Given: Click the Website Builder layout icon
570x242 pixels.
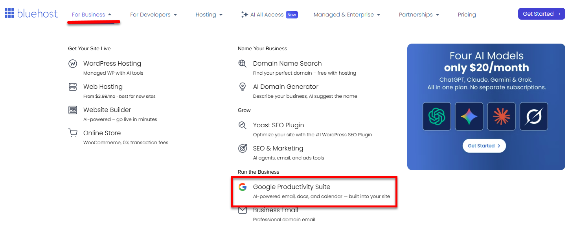Looking at the screenshot, I should pos(73,110).
